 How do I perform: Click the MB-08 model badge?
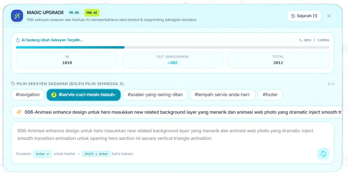click(74, 13)
